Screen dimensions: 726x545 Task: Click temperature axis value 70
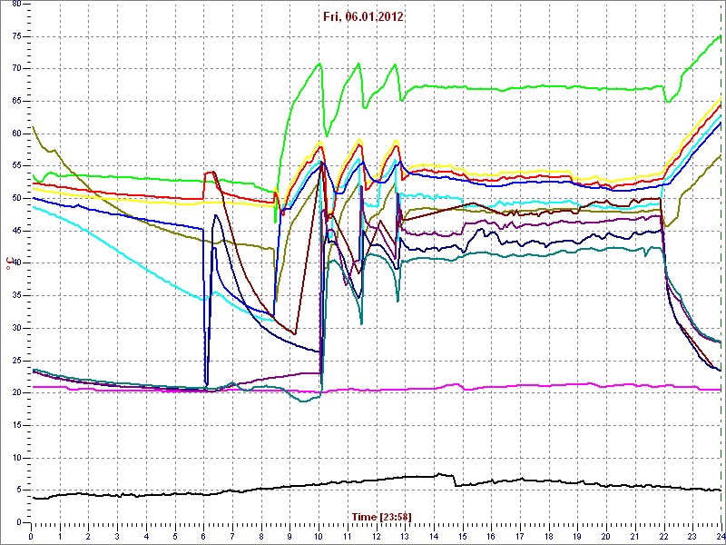point(16,69)
